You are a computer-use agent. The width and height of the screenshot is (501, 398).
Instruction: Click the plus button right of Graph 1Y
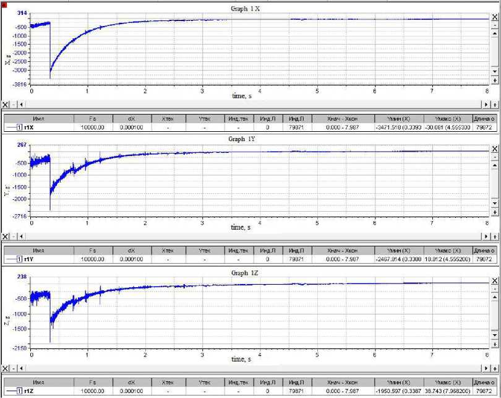495,212
